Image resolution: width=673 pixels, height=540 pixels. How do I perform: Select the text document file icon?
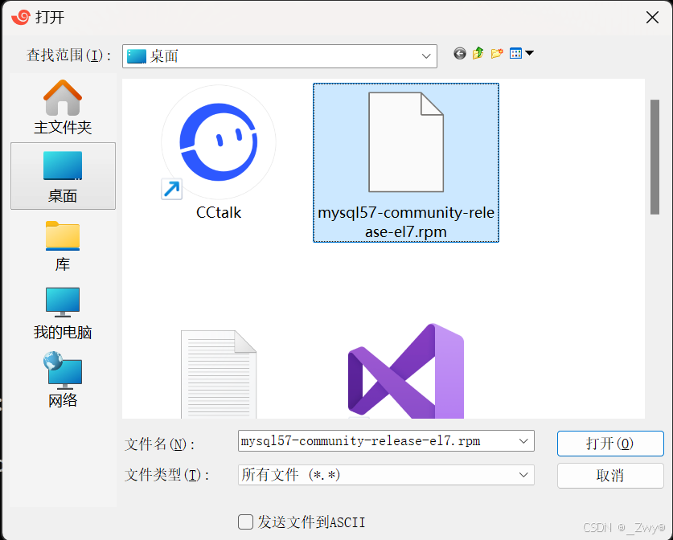tap(219, 374)
